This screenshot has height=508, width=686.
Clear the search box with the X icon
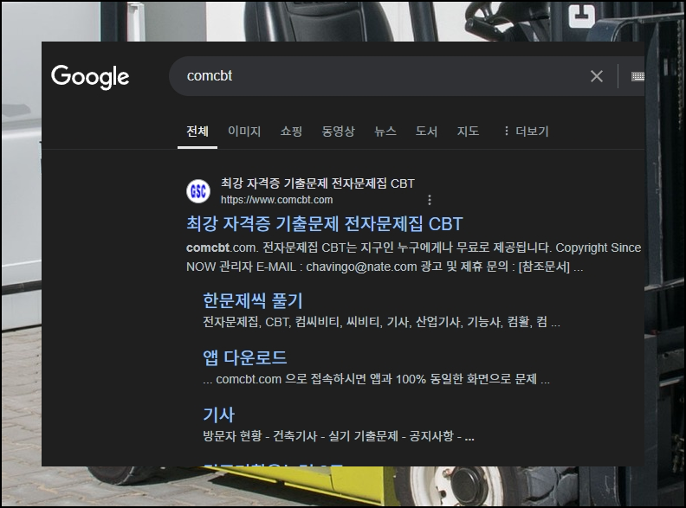[x=596, y=76]
